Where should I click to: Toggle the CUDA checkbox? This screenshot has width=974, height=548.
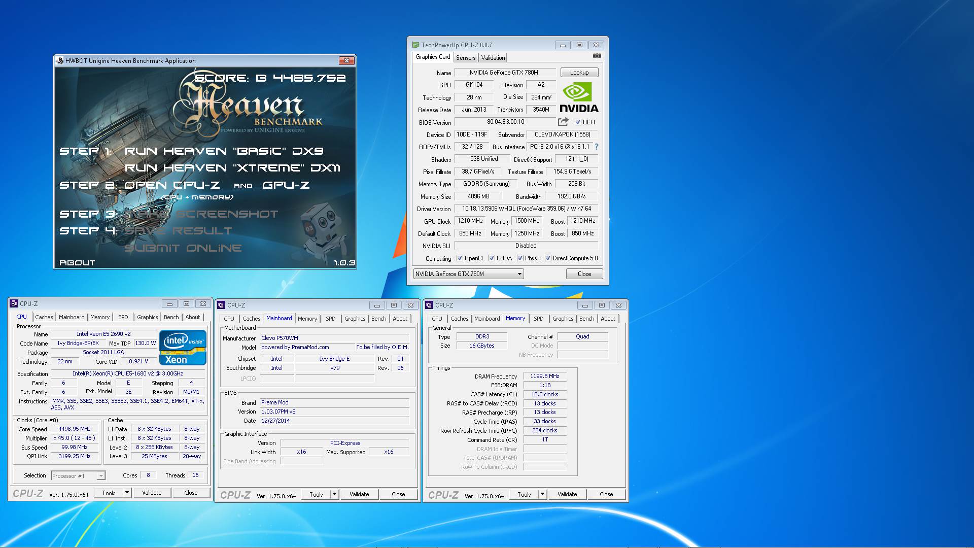(x=492, y=258)
